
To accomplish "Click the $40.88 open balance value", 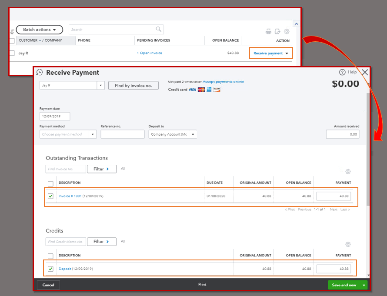I will tap(233, 53).
